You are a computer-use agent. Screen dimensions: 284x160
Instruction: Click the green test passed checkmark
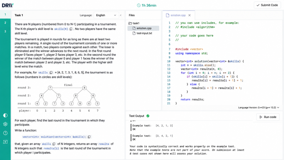pyautogui.click(x=148, y=116)
